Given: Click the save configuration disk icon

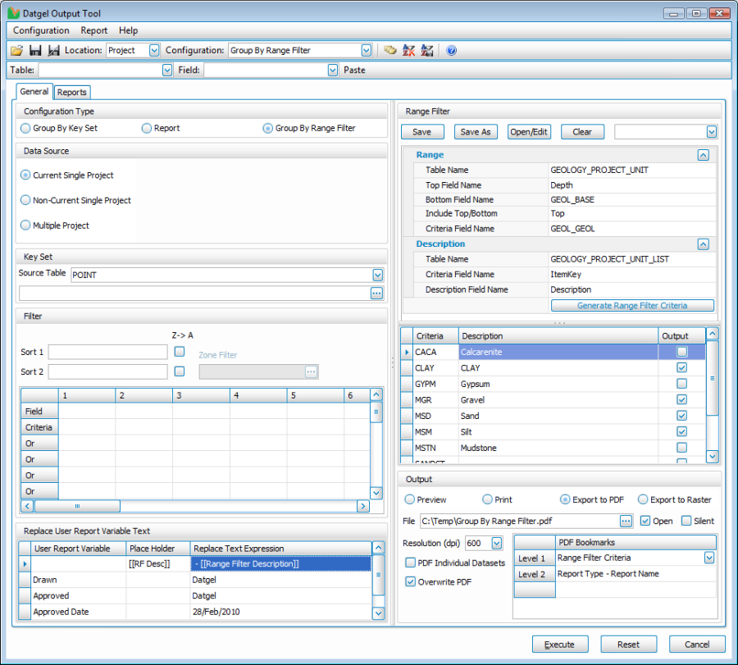Looking at the screenshot, I should (35, 51).
